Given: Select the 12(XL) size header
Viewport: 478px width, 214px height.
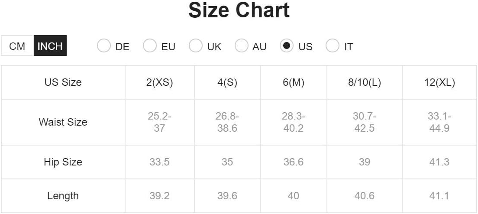Looking at the screenshot, I should click(439, 82).
